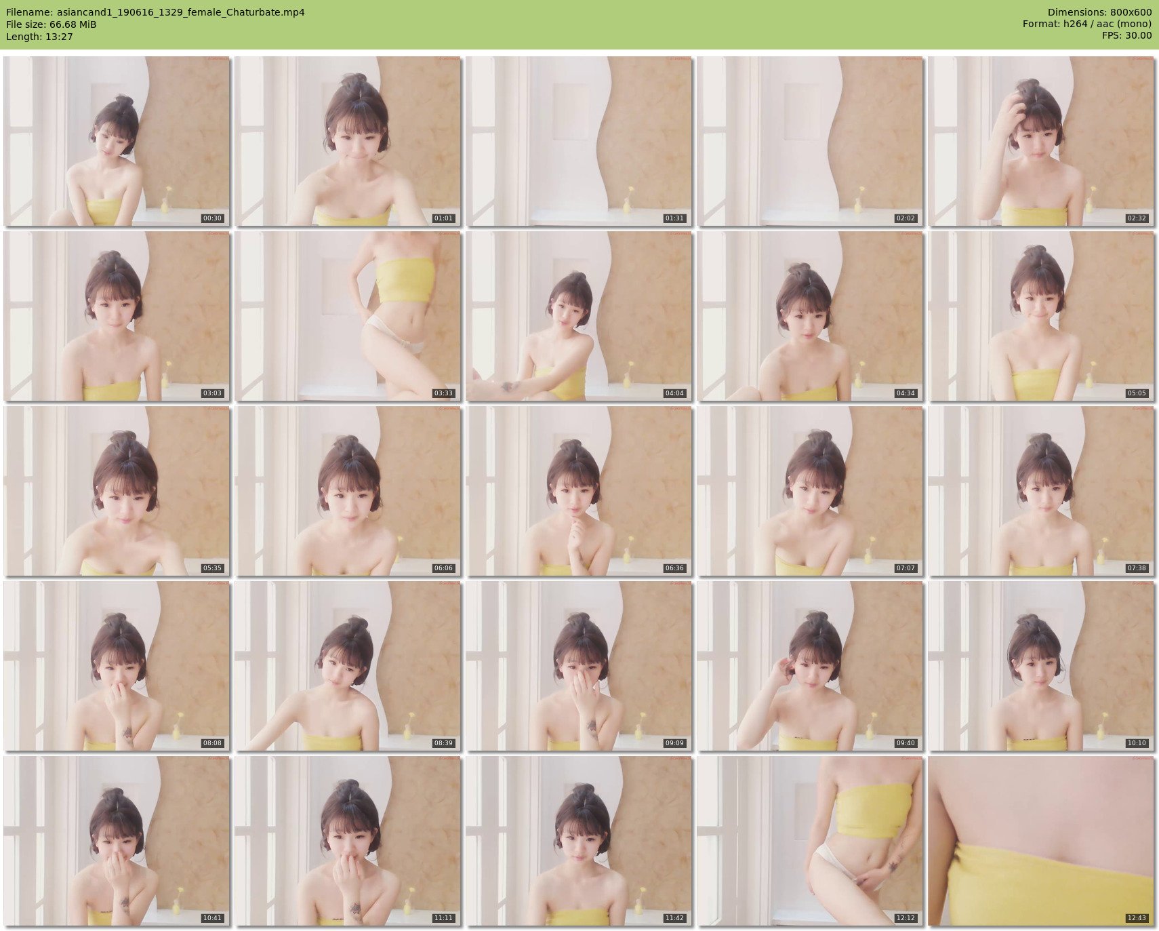
Task: Click the frame timestamped 08:08
Action: coord(117,666)
